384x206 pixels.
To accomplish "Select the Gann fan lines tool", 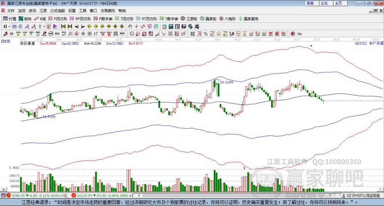I will 138,34.
